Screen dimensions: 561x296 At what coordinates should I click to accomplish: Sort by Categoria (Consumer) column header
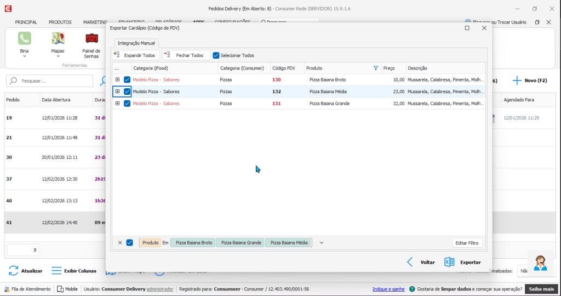pos(244,68)
